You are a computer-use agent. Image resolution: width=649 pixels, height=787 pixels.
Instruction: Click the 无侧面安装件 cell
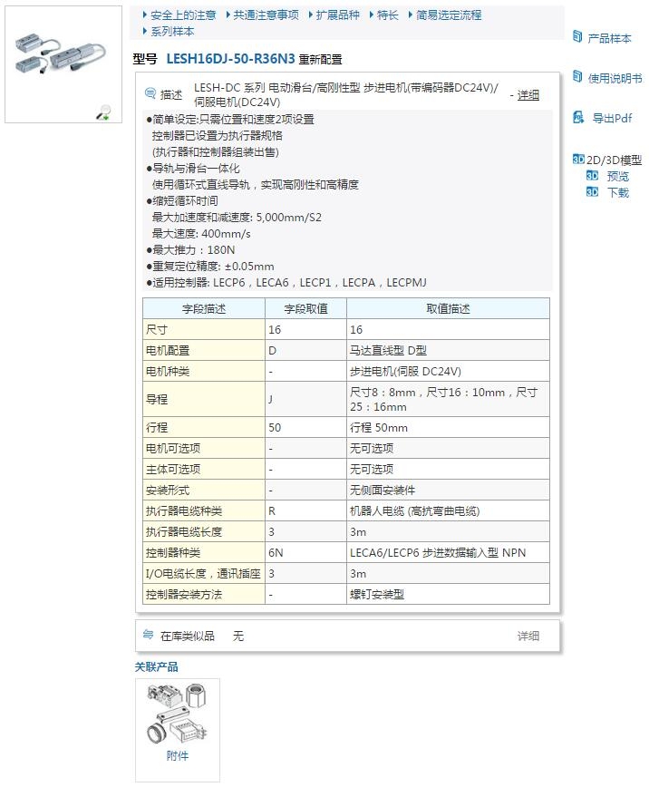pos(448,490)
